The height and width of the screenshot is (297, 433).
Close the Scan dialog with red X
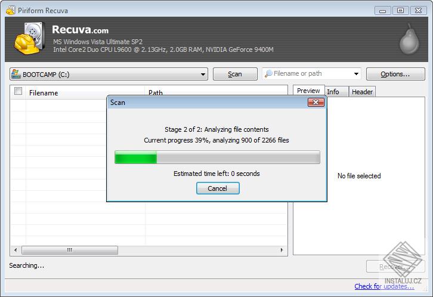point(316,103)
